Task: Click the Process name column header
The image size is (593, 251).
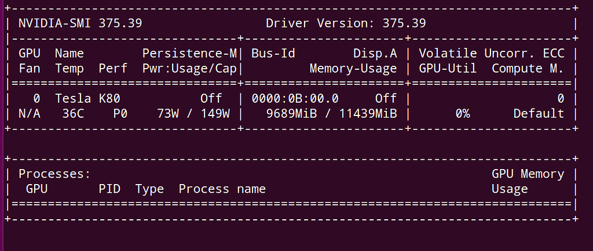Action: click(222, 189)
